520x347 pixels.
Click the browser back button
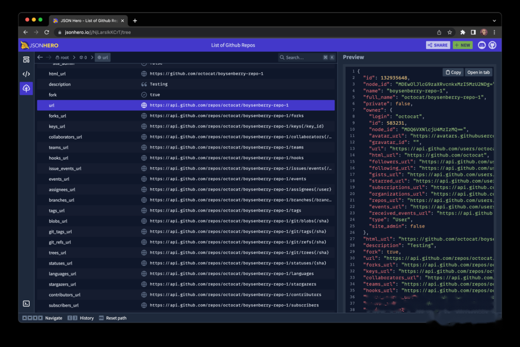coord(26,32)
